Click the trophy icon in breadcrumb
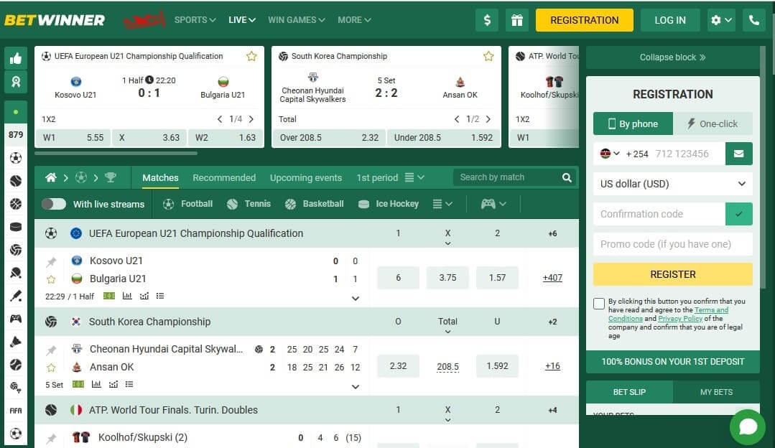Viewport: 775px width, 448px height. point(110,177)
